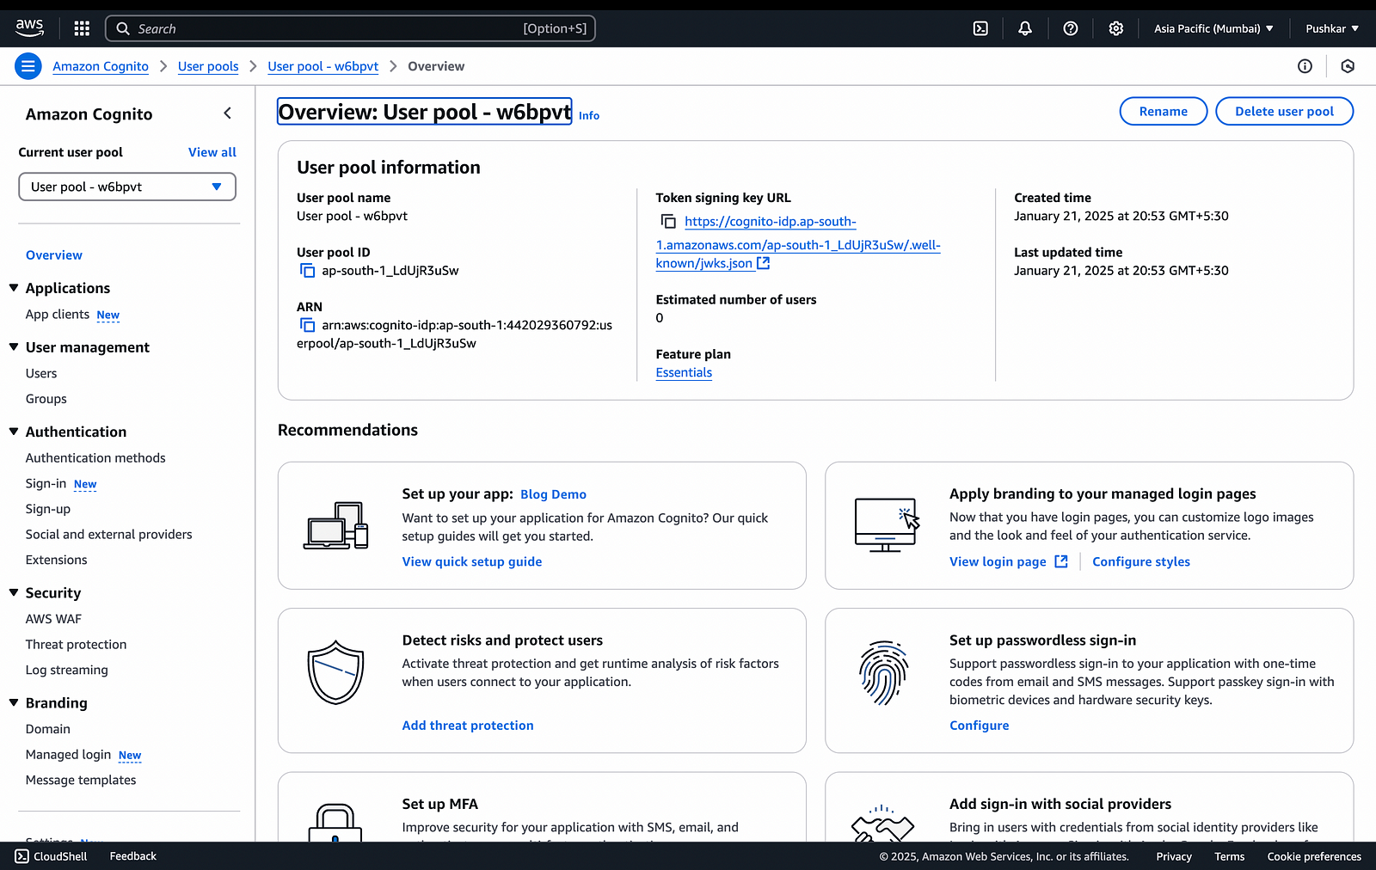Open the hexagon preferences icon
Viewport: 1376px width, 870px height.
pos(1348,66)
